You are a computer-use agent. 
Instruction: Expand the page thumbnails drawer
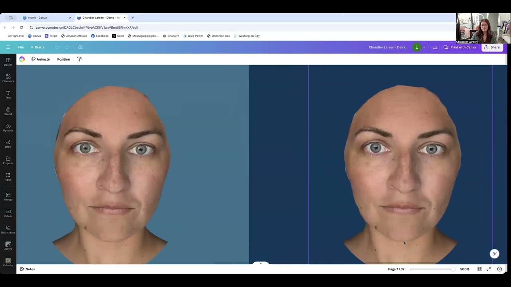tap(260, 263)
